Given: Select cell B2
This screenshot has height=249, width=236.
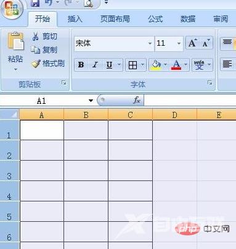Looking at the screenshot, I should [x=86, y=150].
